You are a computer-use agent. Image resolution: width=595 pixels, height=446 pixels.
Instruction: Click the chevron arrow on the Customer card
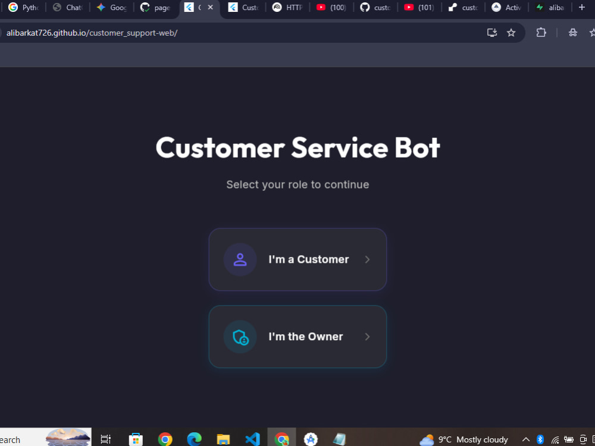coord(367,259)
